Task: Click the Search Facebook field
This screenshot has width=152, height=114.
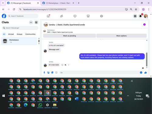Action: pos(23,16)
